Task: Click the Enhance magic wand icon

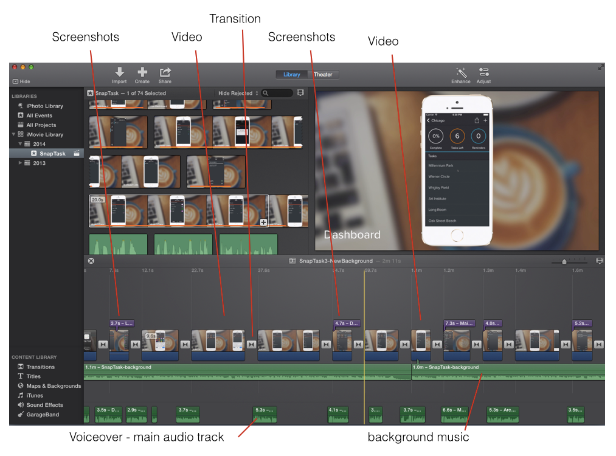Action: click(x=461, y=72)
